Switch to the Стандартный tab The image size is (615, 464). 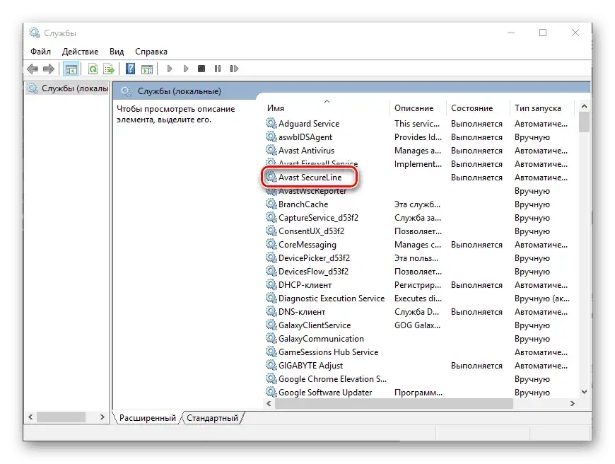pos(213,418)
